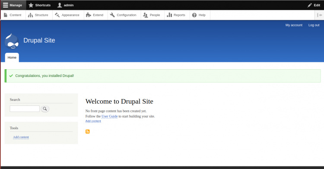This screenshot has height=169, width=324.
Task: Open the Extend admin menu
Action: (x=95, y=15)
